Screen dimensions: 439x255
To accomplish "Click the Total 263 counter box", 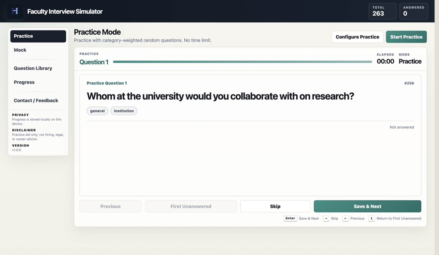I will 382,11.
